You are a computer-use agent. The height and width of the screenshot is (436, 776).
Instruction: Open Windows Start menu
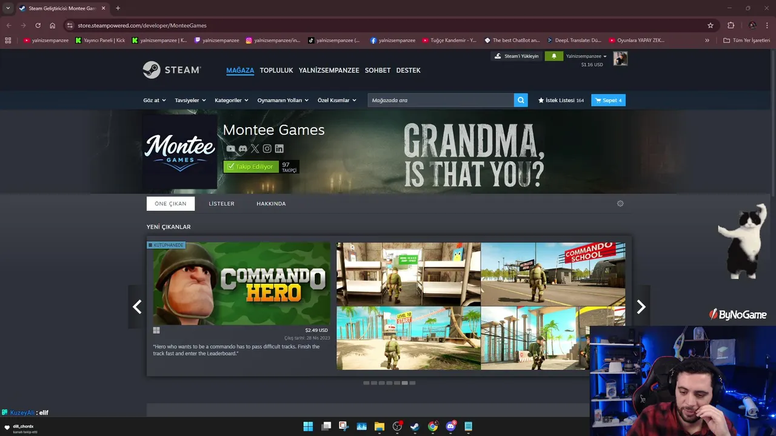coord(308,426)
